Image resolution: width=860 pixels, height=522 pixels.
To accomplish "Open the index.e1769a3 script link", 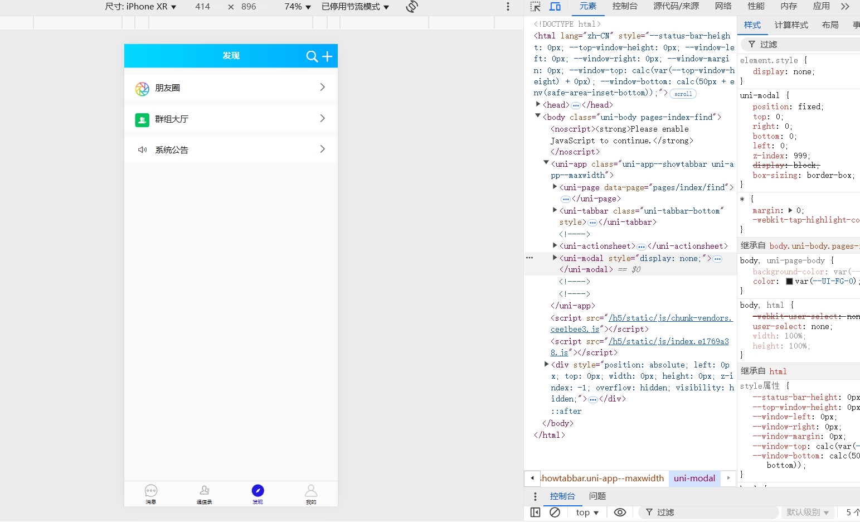I will coord(640,347).
